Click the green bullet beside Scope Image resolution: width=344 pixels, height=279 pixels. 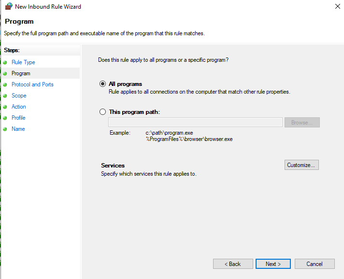pos(5,96)
